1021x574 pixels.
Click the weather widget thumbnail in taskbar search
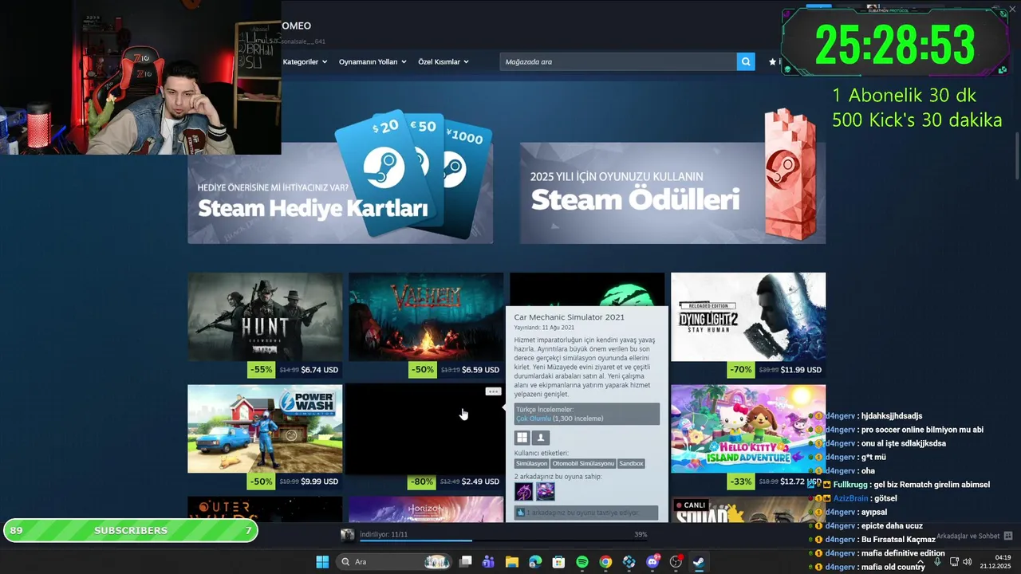coord(437,562)
